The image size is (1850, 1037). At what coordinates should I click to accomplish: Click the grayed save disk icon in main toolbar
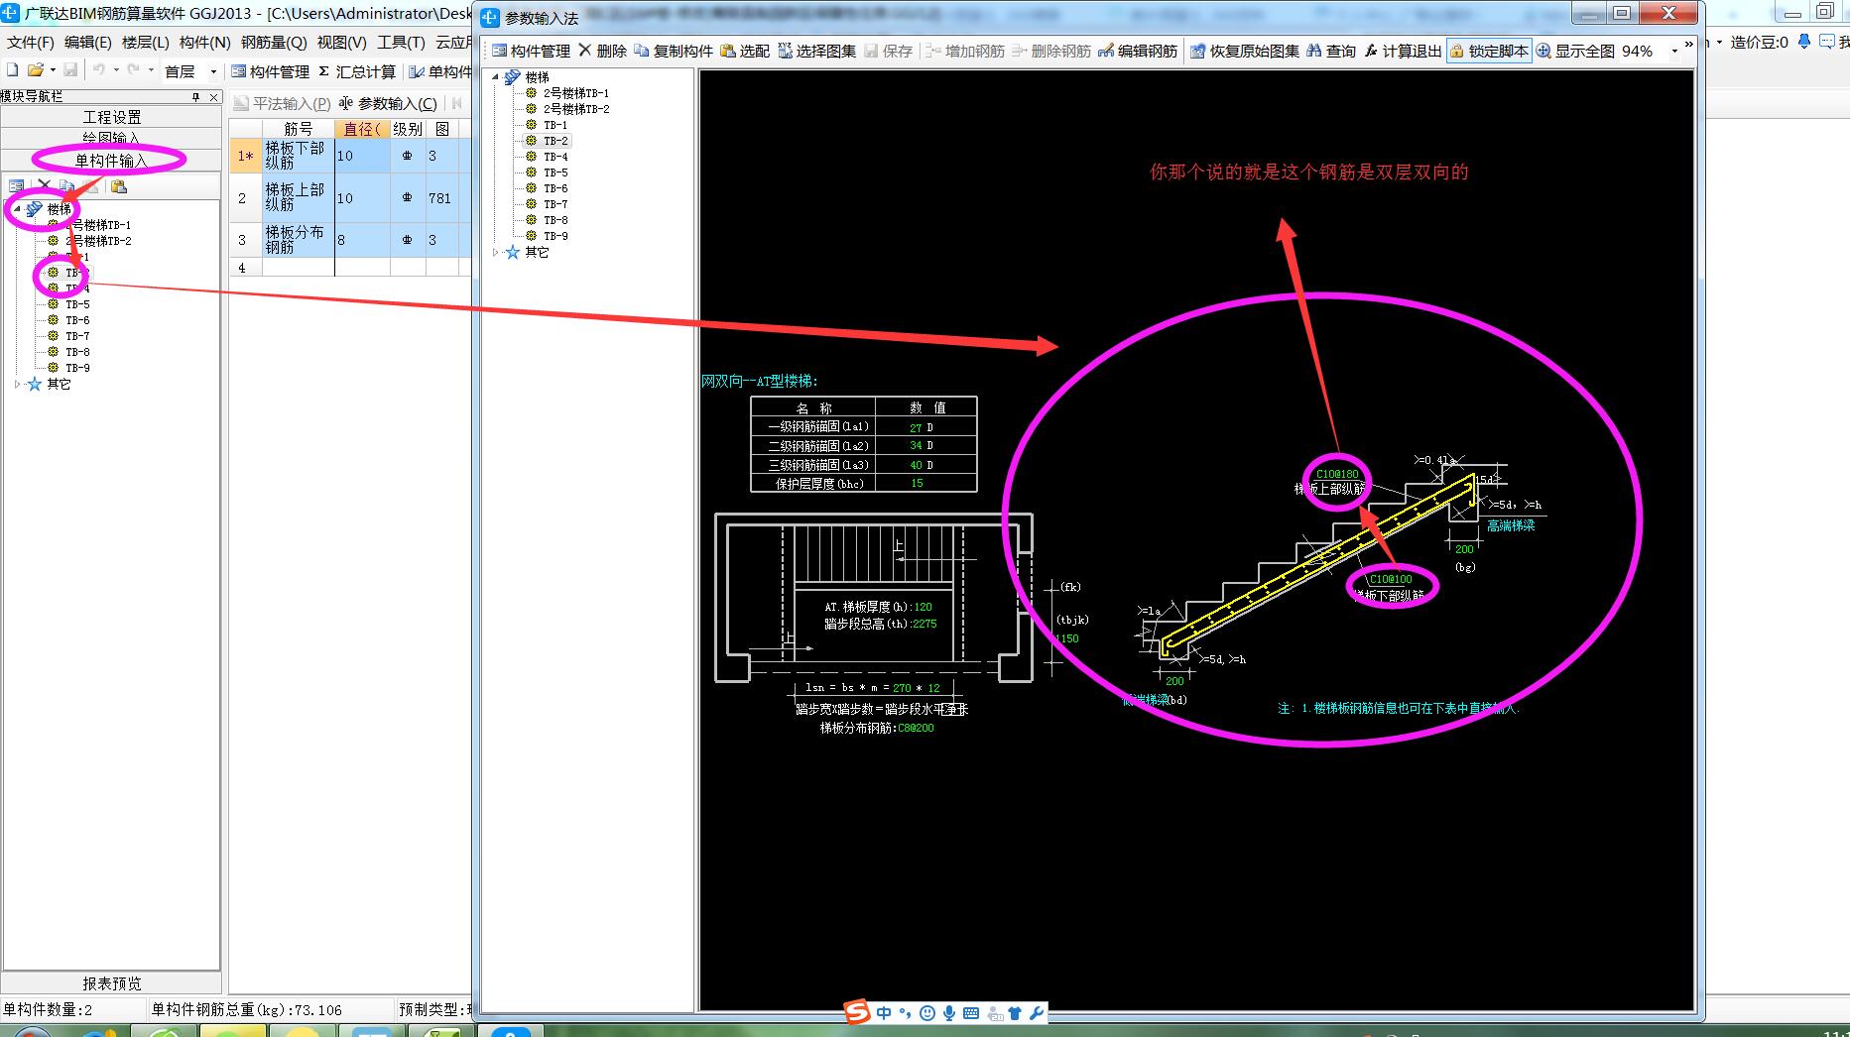(x=70, y=70)
